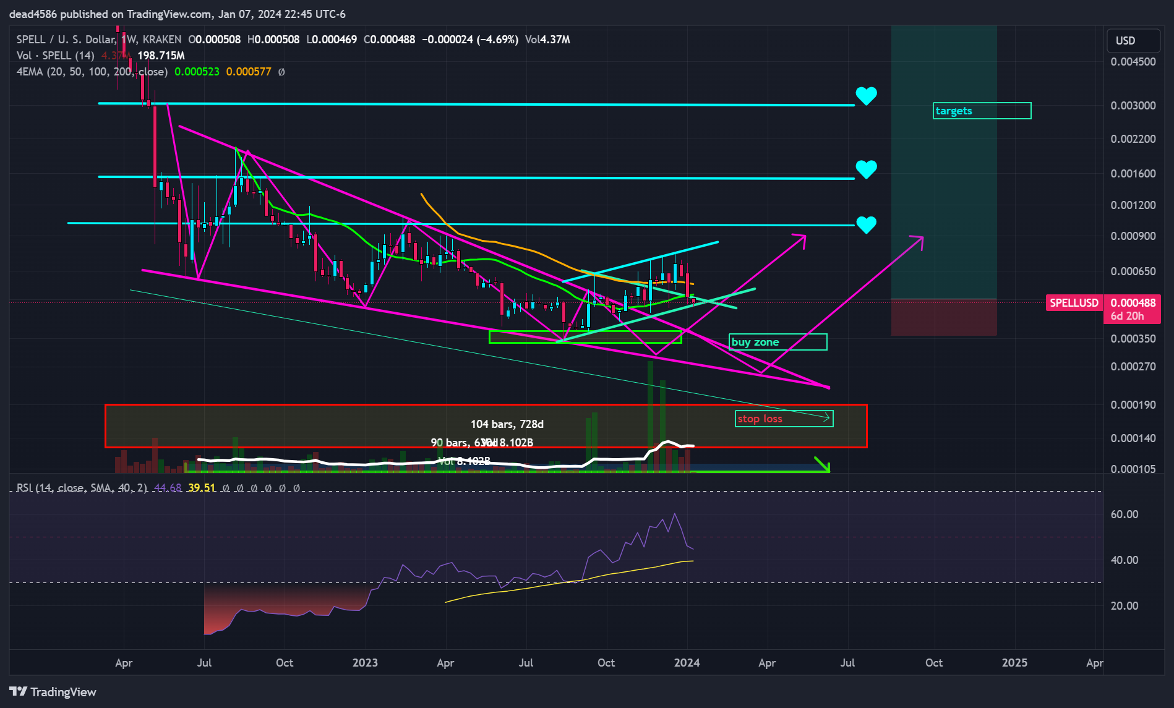The height and width of the screenshot is (708, 1174).
Task: Click the 0.000190 price axis label
Action: 1133,405
